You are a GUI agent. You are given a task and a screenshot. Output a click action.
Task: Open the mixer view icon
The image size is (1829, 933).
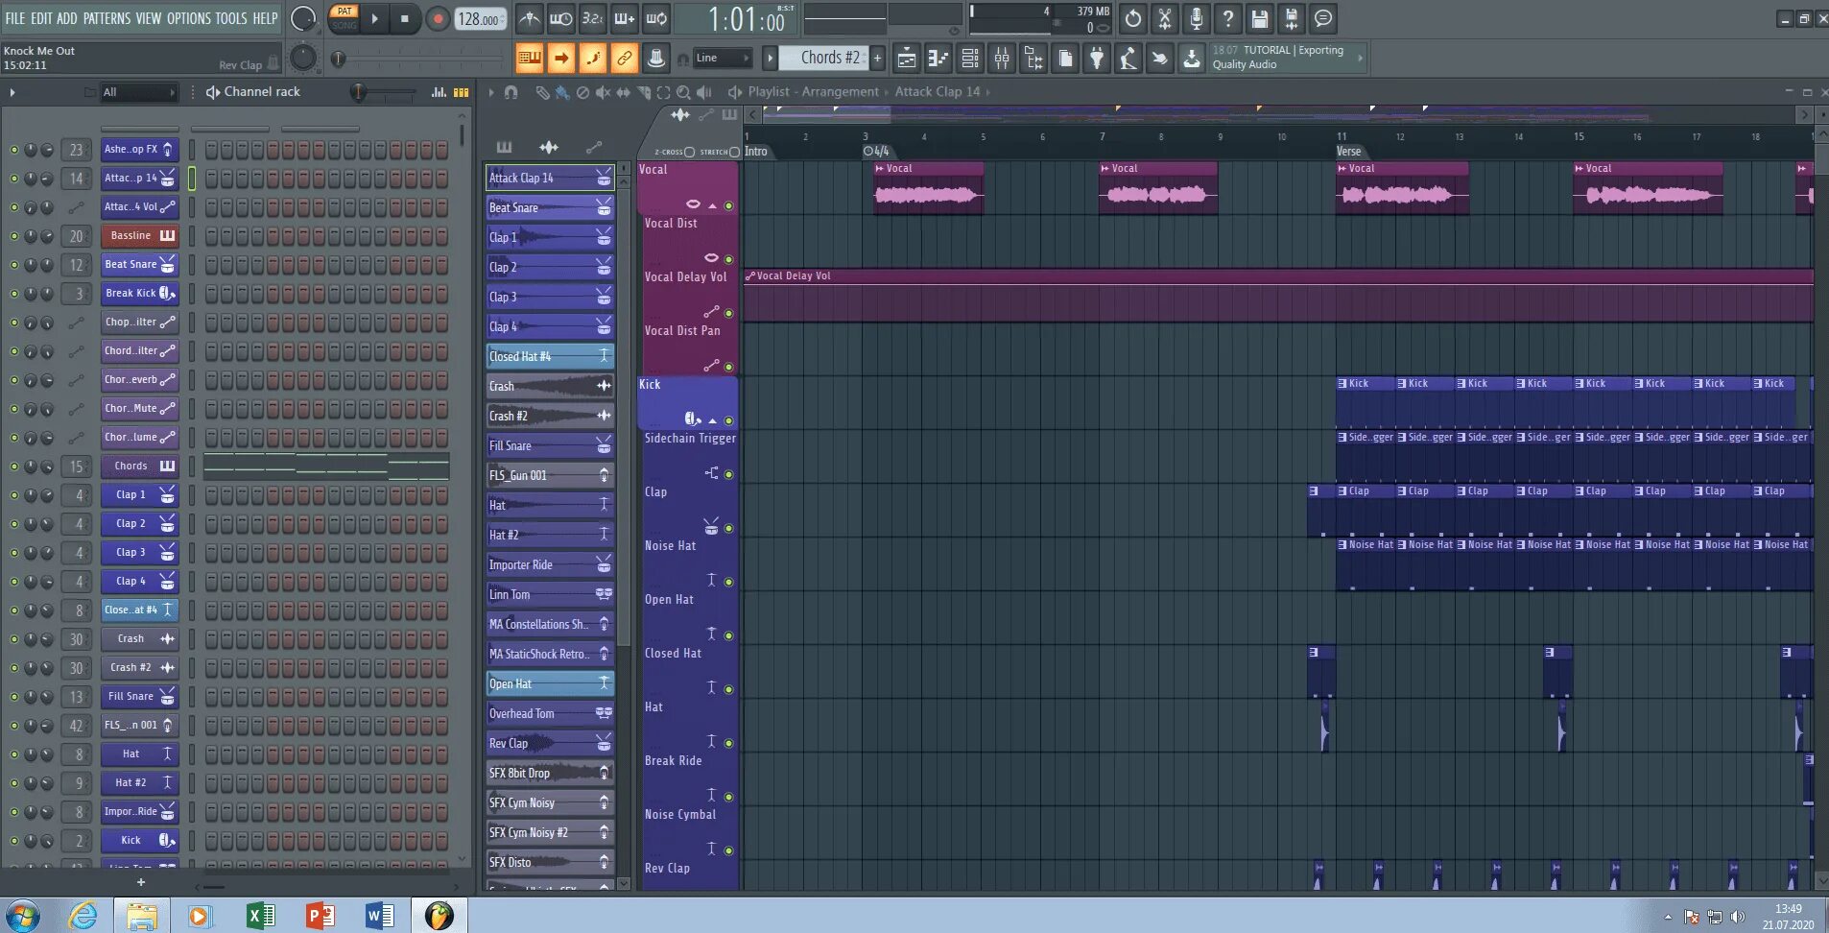click(x=1002, y=59)
